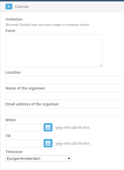Focus the Name of the organiser field
The height and width of the screenshot is (170, 124).
65,96
